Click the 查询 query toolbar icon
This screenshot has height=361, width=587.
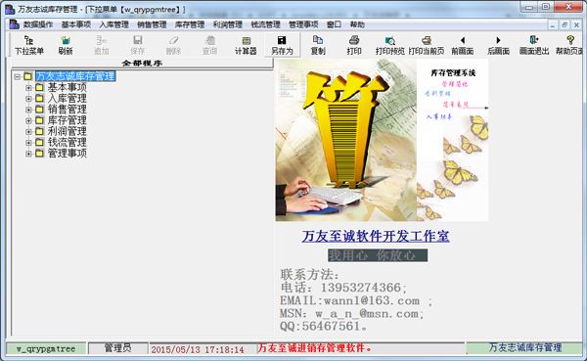point(209,45)
